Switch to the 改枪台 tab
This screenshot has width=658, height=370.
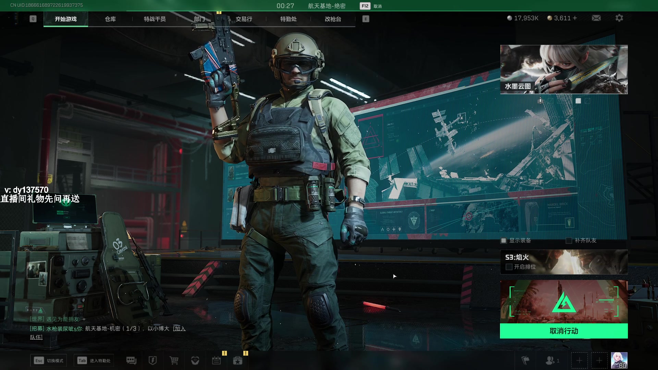(x=333, y=19)
